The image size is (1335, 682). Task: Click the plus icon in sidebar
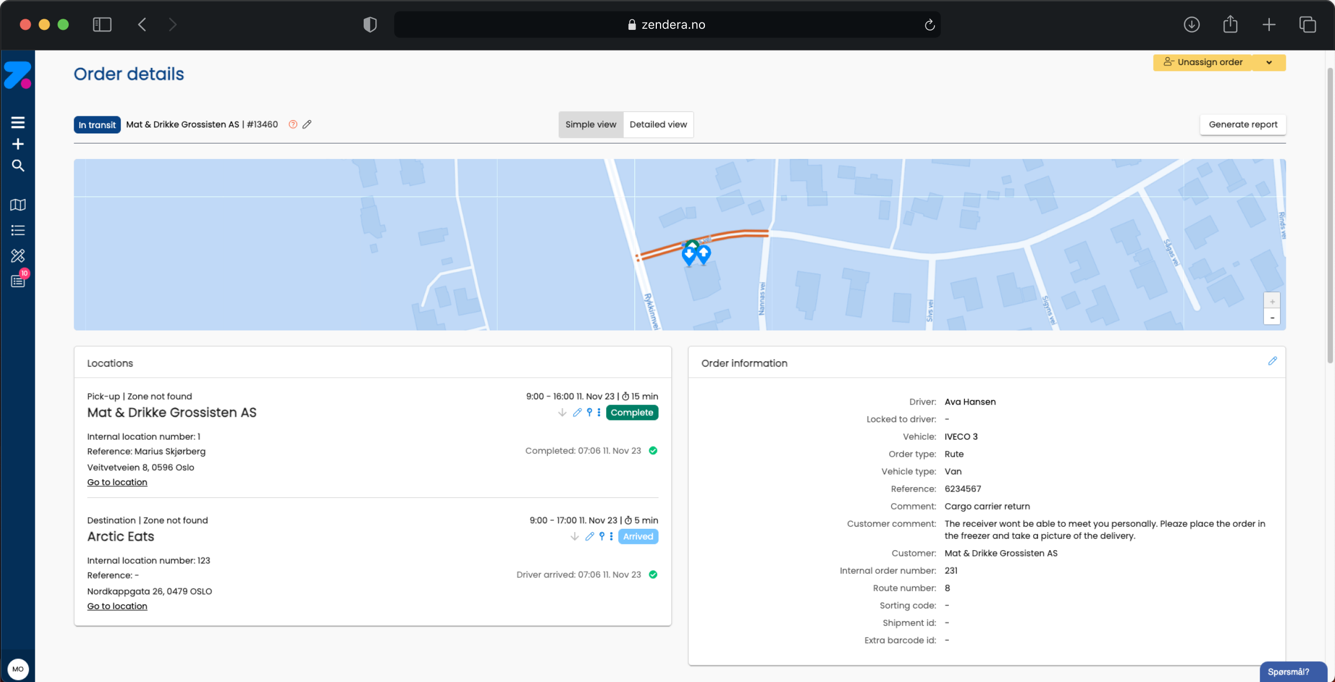click(x=18, y=144)
